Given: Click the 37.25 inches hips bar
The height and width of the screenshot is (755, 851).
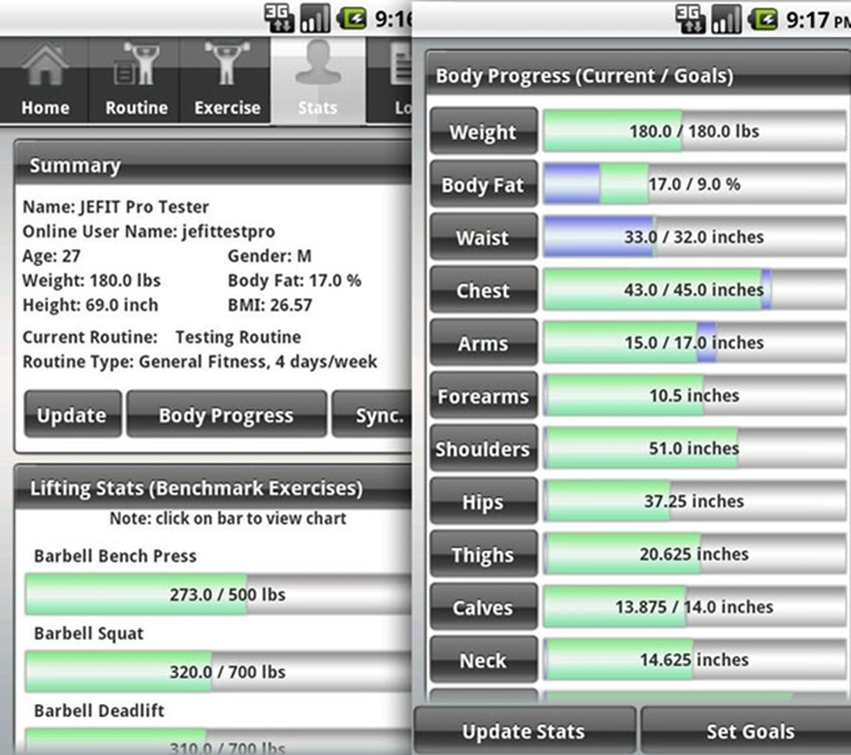Looking at the screenshot, I should (x=694, y=501).
